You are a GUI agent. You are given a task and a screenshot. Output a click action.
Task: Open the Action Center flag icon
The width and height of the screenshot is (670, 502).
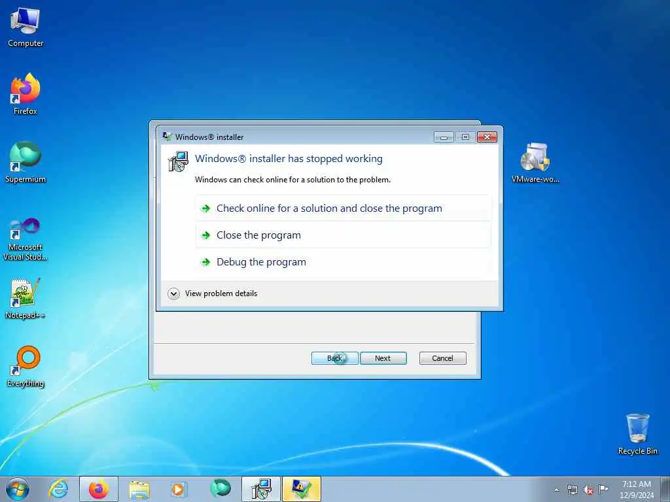tap(603, 489)
